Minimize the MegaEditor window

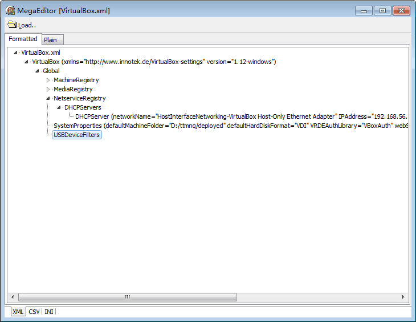coord(364,11)
